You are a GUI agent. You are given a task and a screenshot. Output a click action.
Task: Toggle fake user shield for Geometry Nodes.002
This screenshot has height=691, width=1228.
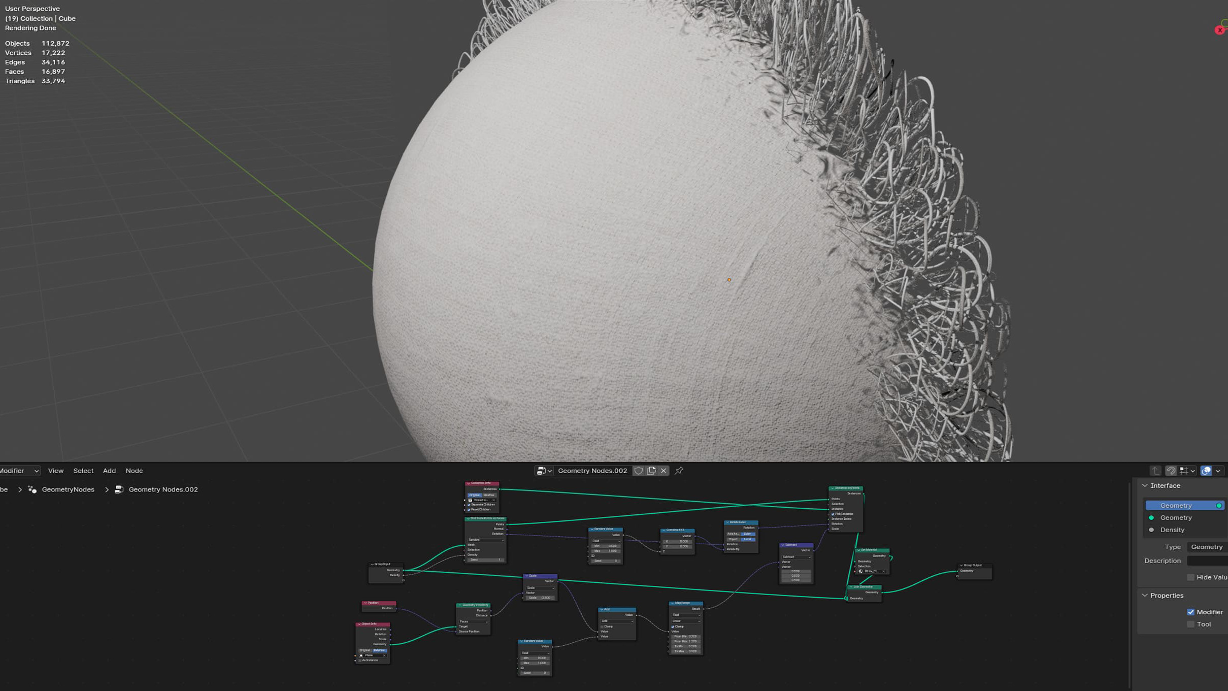tap(638, 471)
